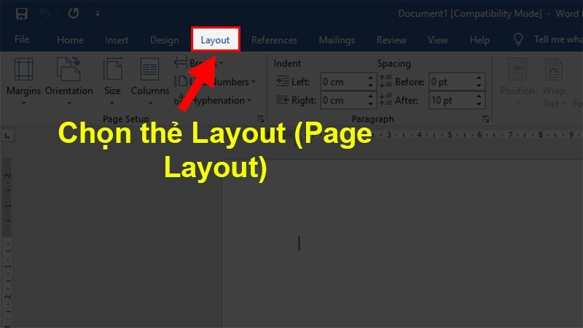Click the Spacing After icon
The image size is (583, 328).
[x=386, y=100]
